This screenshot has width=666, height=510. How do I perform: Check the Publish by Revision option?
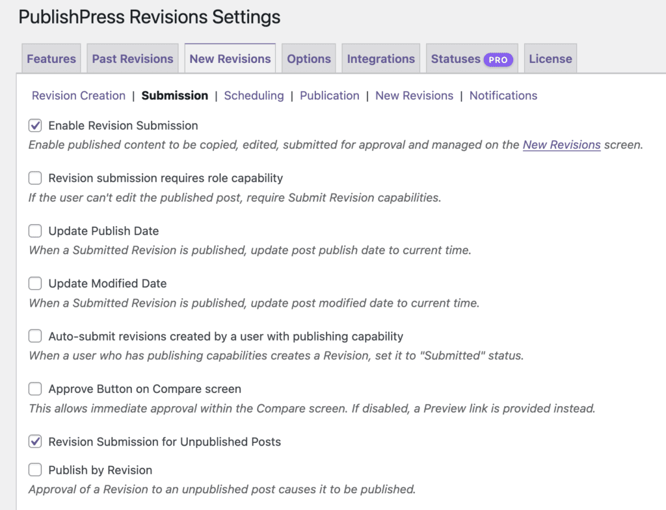click(34, 470)
